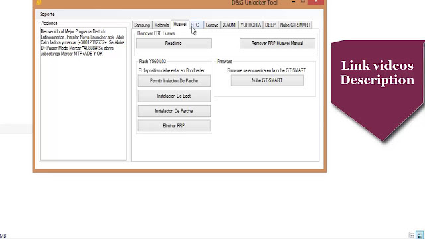Open the Nube GT-SMART tab
Image resolution: width=425 pixels, height=239 pixels.
(295, 25)
